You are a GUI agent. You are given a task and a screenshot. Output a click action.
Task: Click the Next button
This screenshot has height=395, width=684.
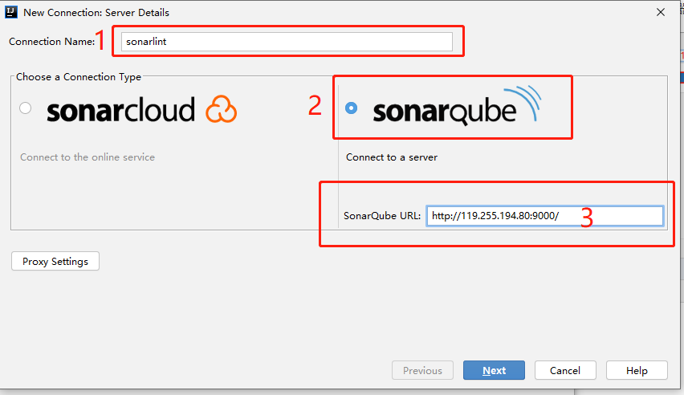click(494, 370)
